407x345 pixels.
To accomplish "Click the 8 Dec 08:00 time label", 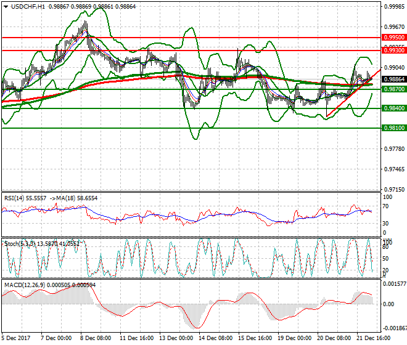I will 96,338.
